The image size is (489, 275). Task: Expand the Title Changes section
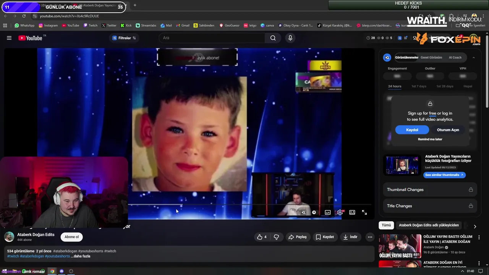point(430,206)
